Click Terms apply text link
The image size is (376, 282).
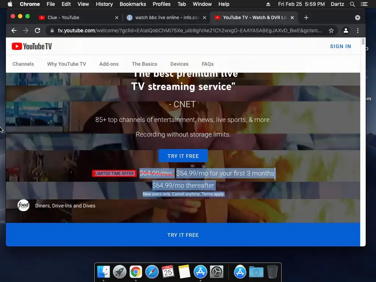coord(213,194)
